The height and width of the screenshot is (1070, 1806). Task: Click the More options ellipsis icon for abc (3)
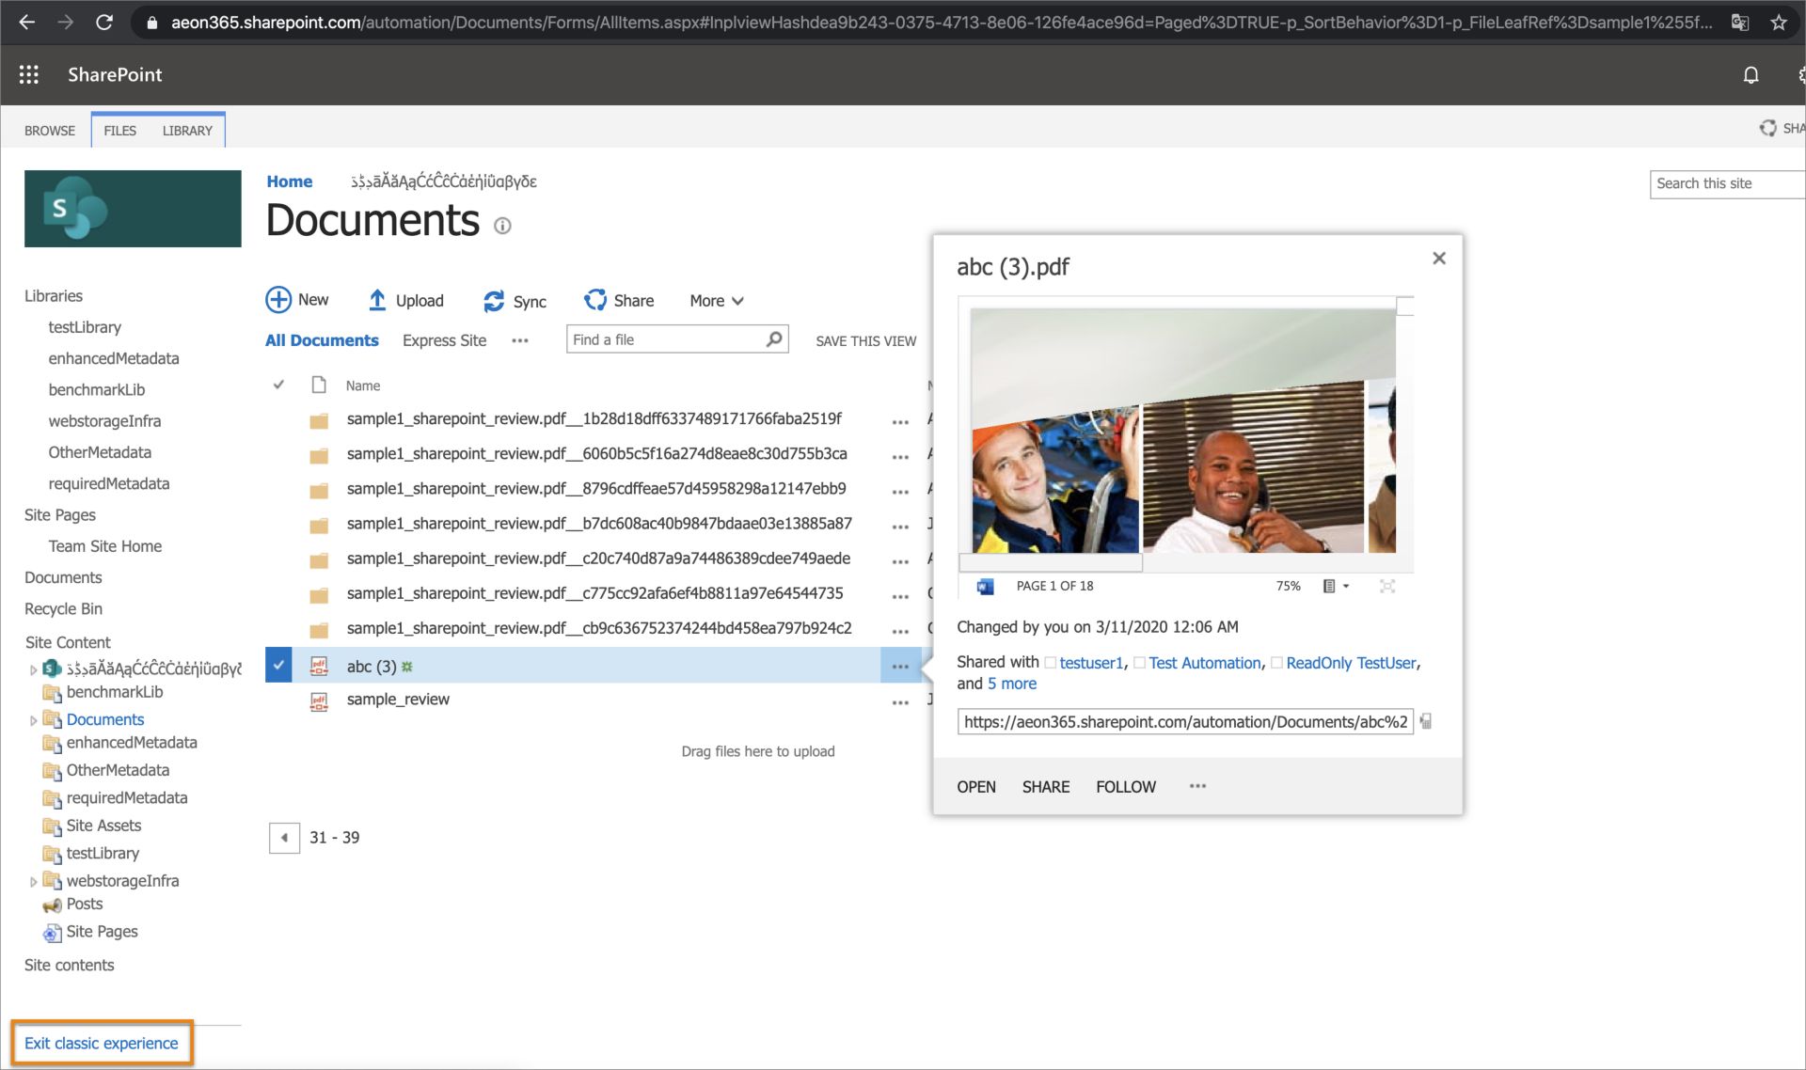pos(900,664)
